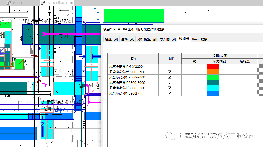Switch to the 模型类别 tab
263x147 pixels.
pos(111,39)
